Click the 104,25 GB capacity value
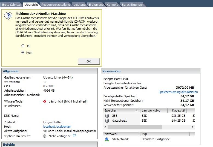This screenshot has height=147, width=213. click(x=179, y=121)
